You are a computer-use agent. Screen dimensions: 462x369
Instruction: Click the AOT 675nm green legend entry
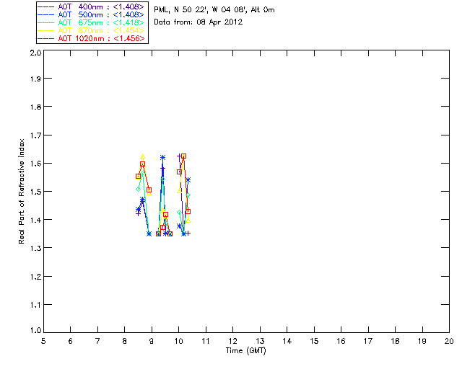coord(92,22)
